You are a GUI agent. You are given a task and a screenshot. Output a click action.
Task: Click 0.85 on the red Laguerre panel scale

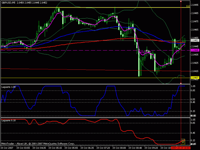point(193,123)
